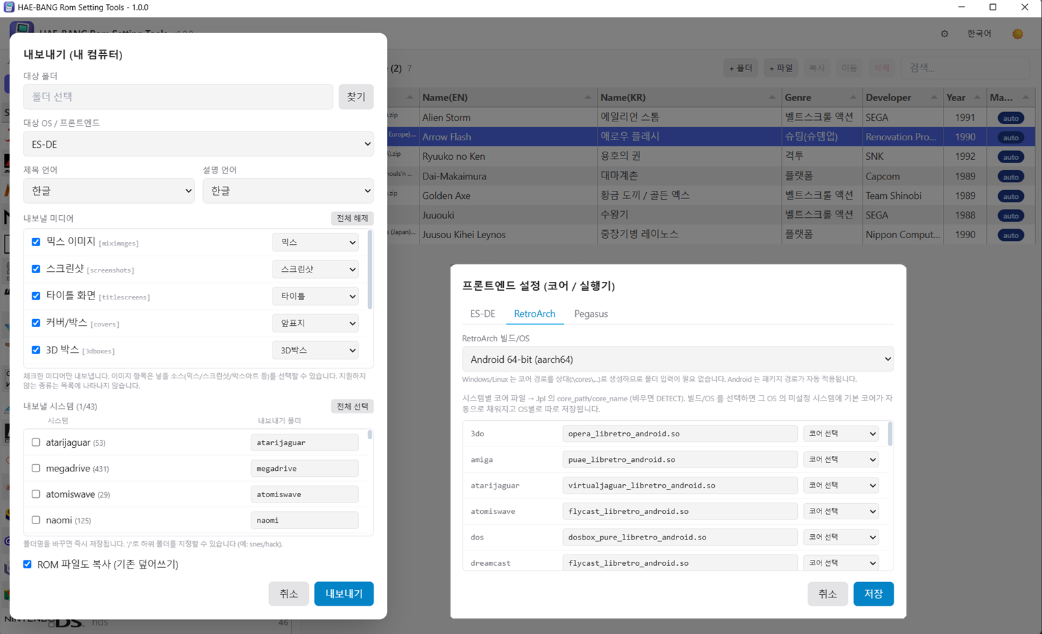
Task: Switch to the ES-DE tab
Action: (483, 314)
